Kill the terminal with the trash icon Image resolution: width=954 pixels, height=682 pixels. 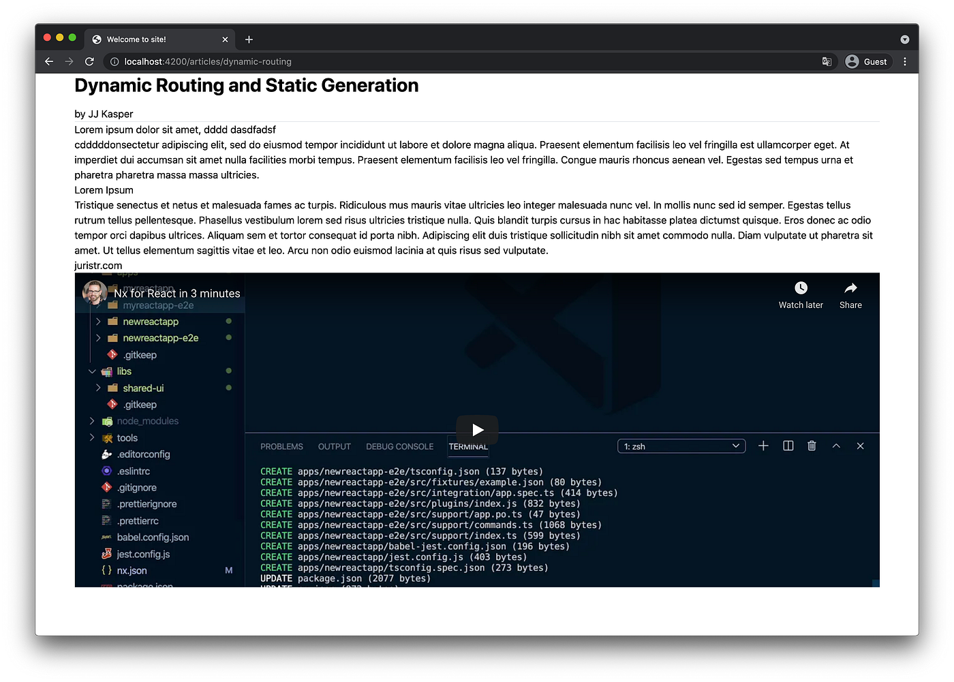pos(812,446)
